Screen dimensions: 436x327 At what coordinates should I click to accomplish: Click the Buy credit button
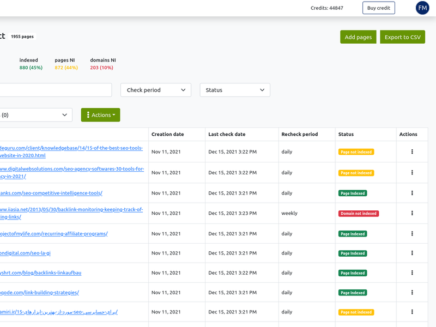tap(378, 8)
